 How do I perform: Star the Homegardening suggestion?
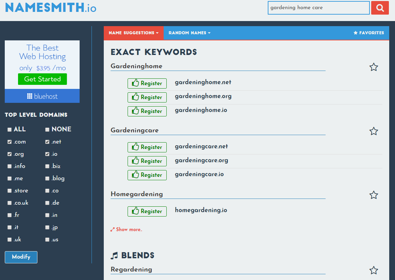pyautogui.click(x=374, y=195)
